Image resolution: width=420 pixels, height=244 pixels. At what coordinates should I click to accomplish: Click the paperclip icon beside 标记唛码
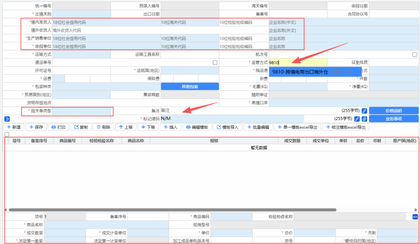(365, 119)
